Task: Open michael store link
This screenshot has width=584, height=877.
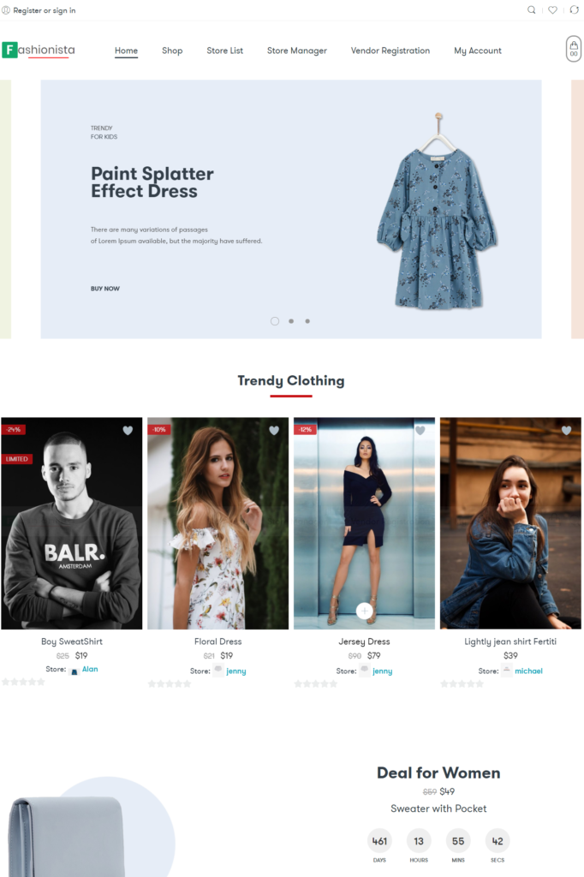Action: tap(528, 671)
